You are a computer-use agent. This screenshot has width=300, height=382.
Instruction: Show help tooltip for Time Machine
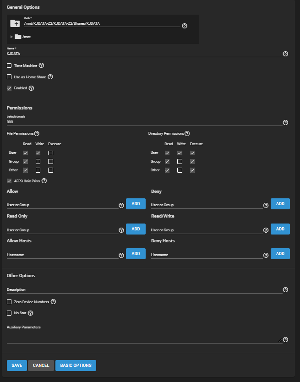(41, 65)
